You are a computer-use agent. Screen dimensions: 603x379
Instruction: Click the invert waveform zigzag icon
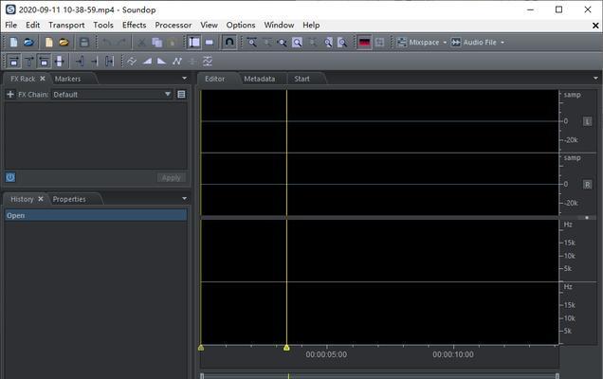point(177,62)
